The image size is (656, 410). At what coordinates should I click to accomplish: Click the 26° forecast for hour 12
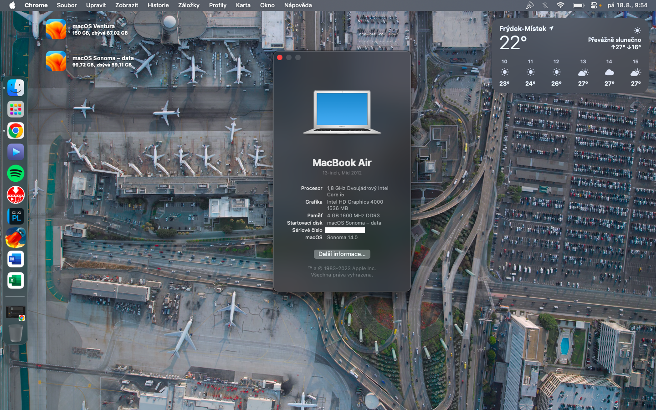point(556,83)
